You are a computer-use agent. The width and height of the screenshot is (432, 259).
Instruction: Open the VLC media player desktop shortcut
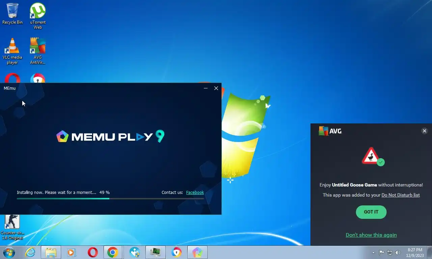coord(12,51)
